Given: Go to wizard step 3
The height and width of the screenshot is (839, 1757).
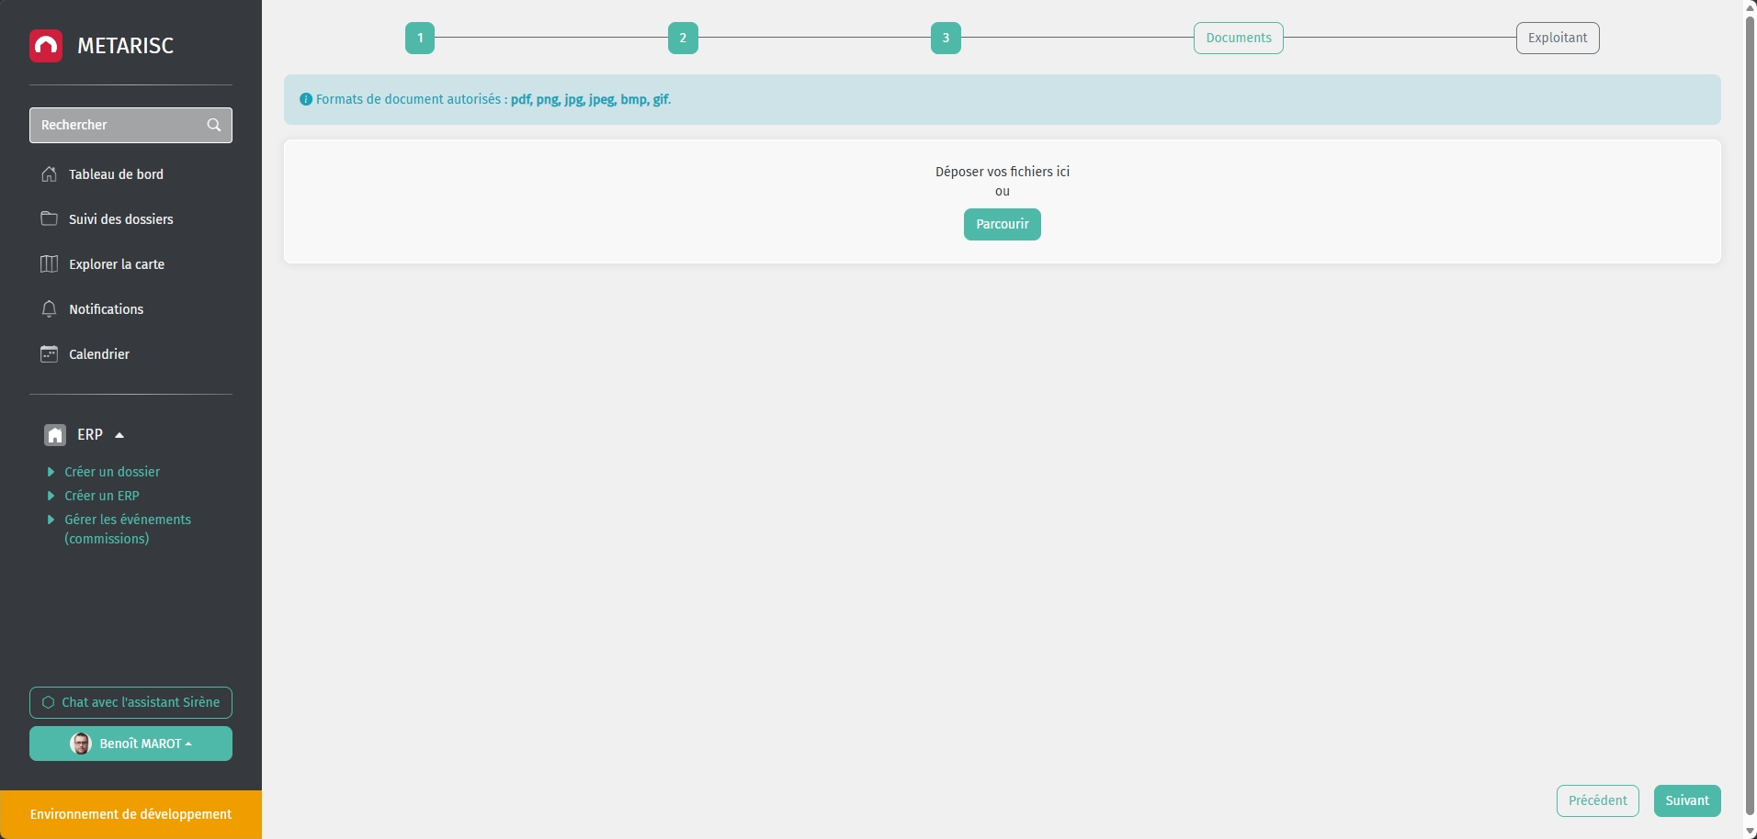Looking at the screenshot, I should (x=946, y=39).
